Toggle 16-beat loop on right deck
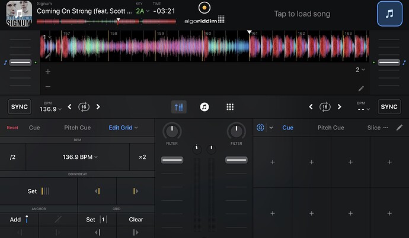The height and width of the screenshot is (238, 409). [325, 107]
